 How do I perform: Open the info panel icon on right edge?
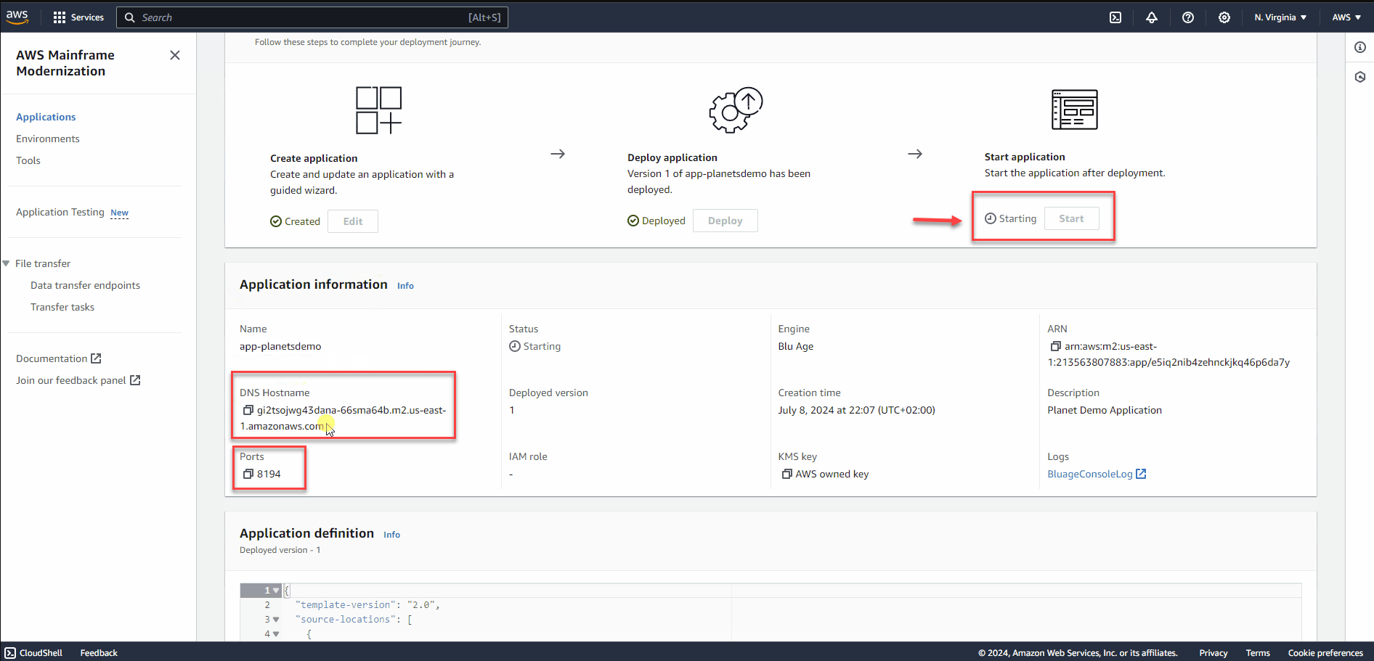pyautogui.click(x=1360, y=47)
